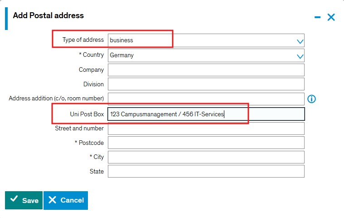
Task: Close the Add Postal address dialog
Action: pos(331,17)
